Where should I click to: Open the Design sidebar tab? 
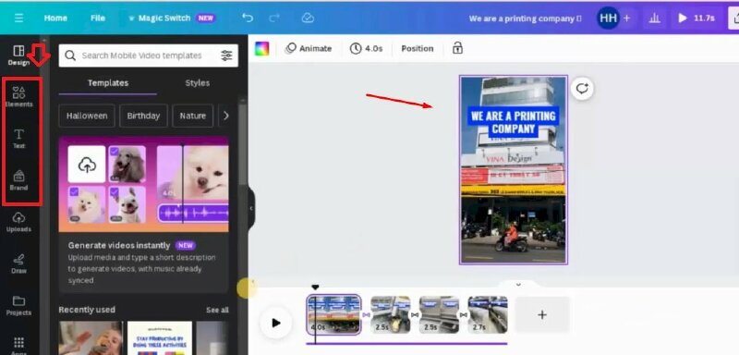tap(18, 55)
